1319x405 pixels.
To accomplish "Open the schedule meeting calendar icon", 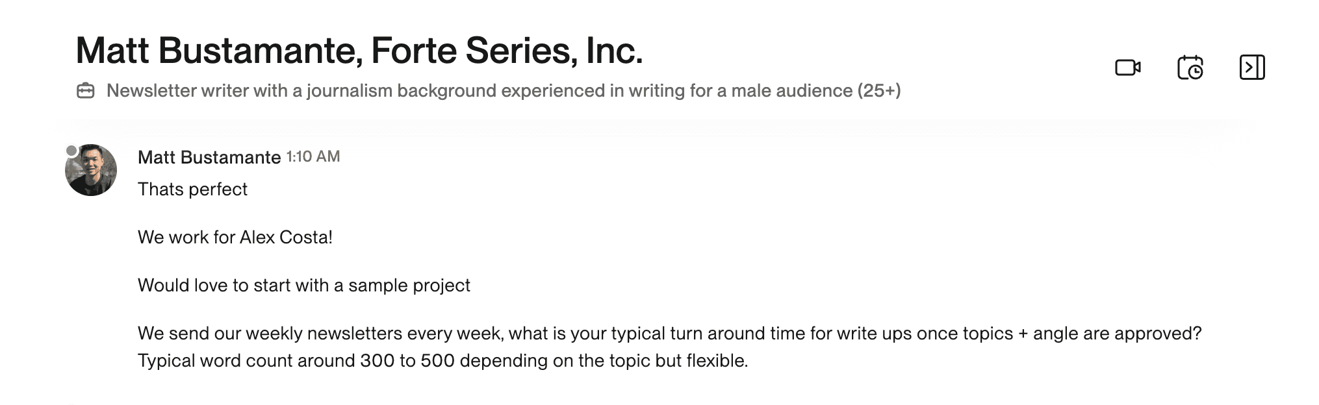I will [x=1190, y=67].
